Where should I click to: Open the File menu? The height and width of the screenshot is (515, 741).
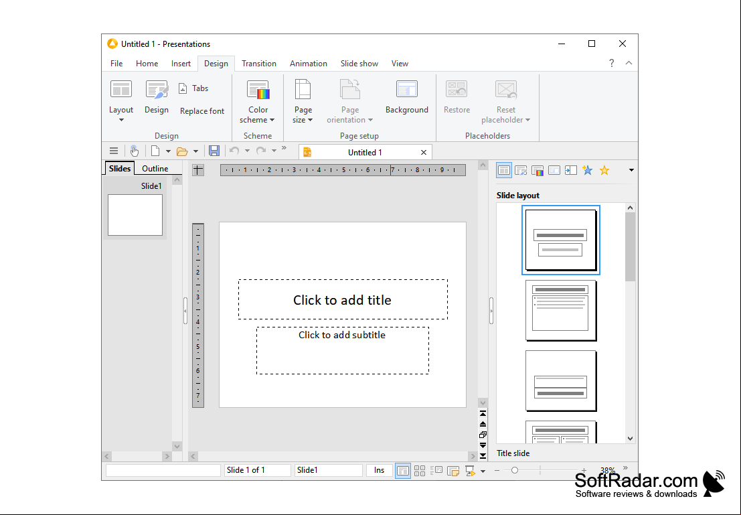tap(116, 64)
